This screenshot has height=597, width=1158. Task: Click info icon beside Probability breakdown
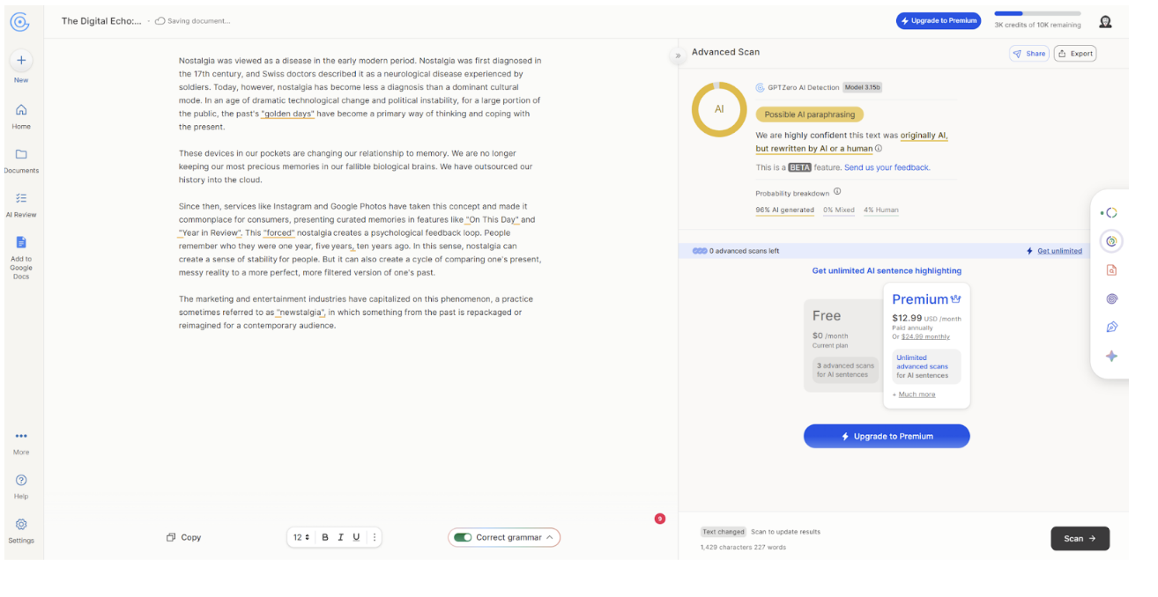tap(837, 192)
